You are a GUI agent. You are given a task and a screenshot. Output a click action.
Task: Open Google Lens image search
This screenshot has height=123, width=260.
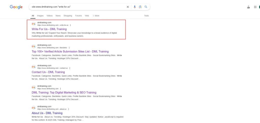coord(140,7)
